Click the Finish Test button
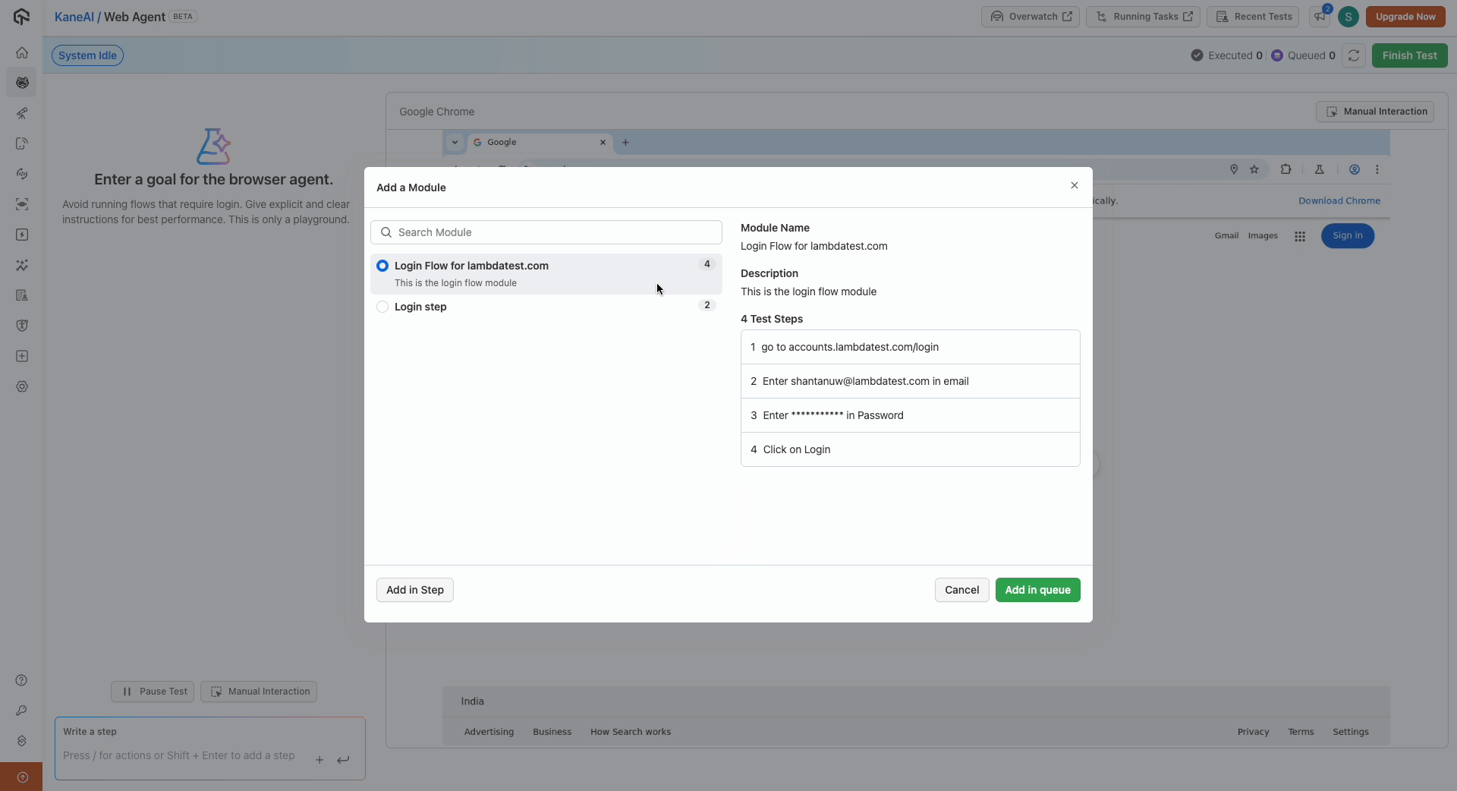 (x=1409, y=55)
